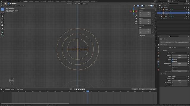Click the Force Field button
190x106 pixels.
coord(167,42)
